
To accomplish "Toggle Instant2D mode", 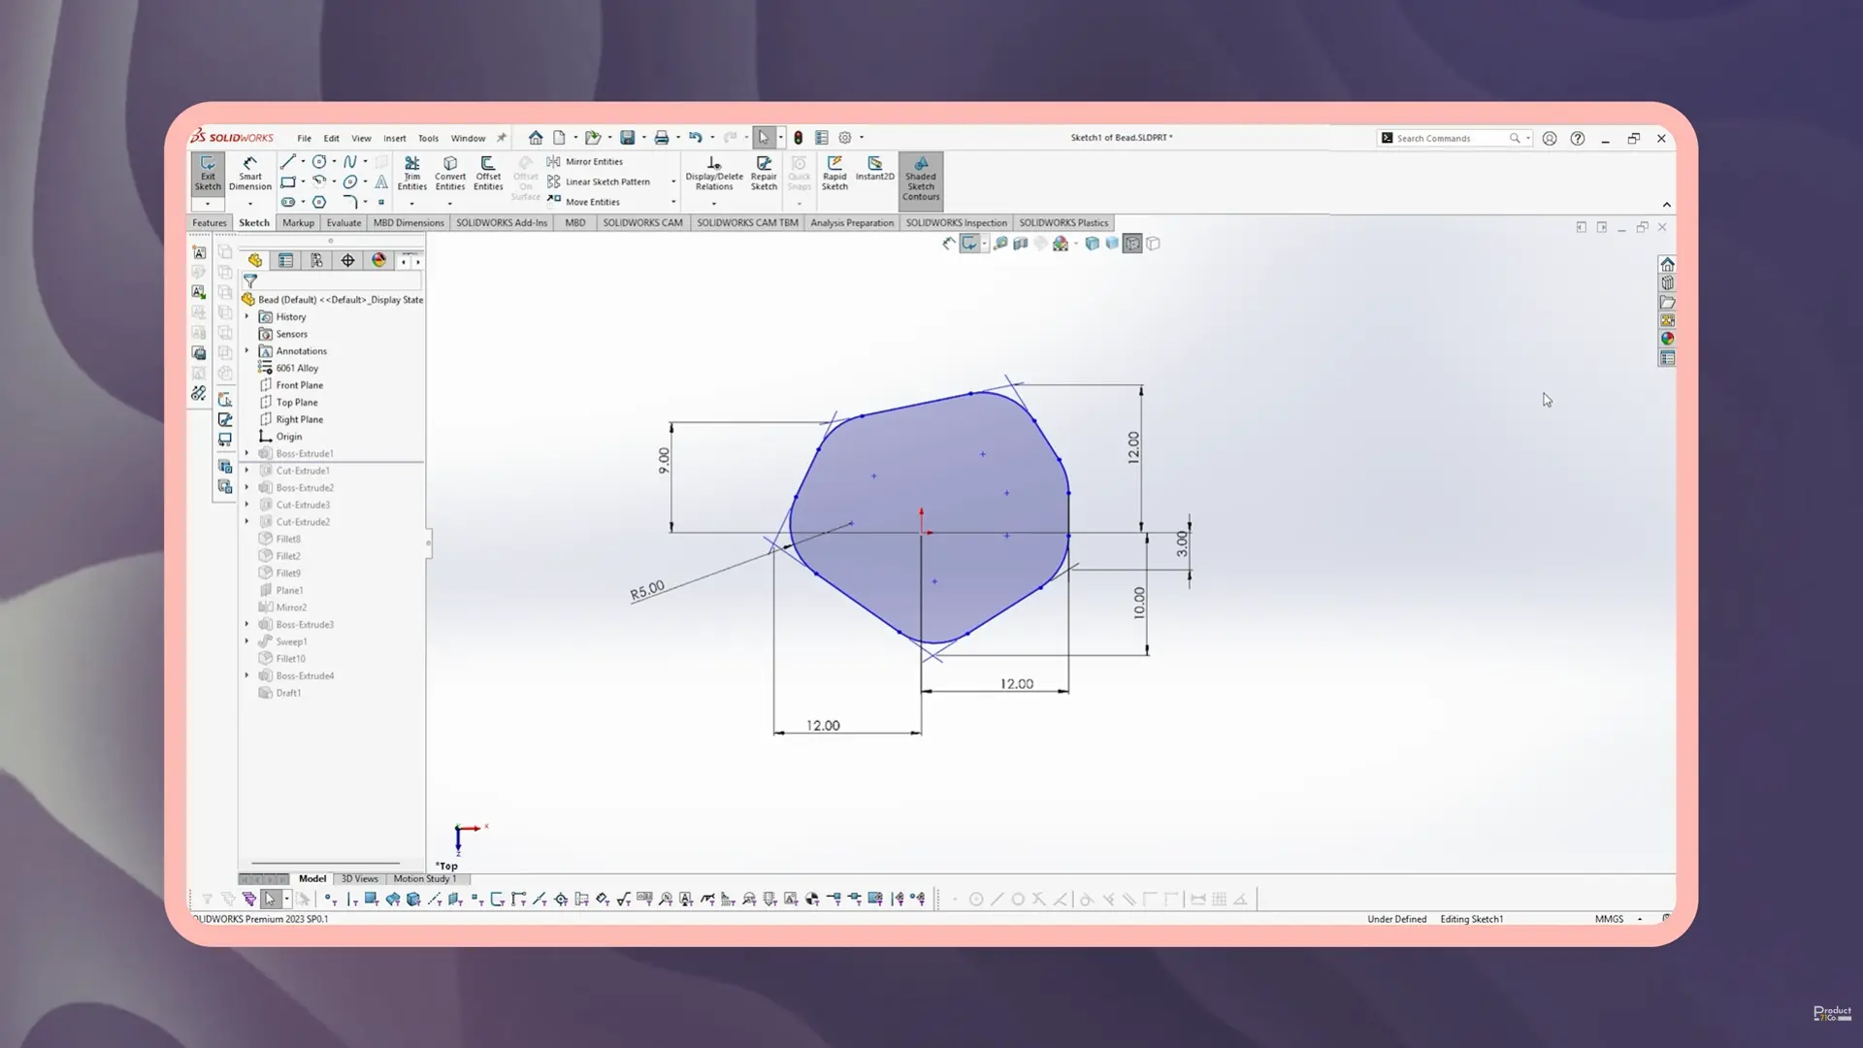I will tap(874, 169).
